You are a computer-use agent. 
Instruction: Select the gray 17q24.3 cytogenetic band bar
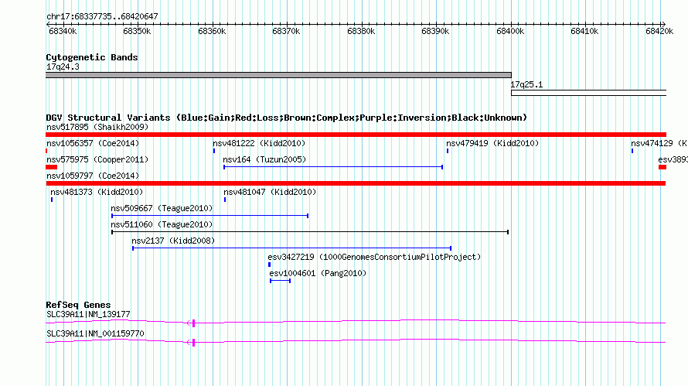[x=278, y=75]
